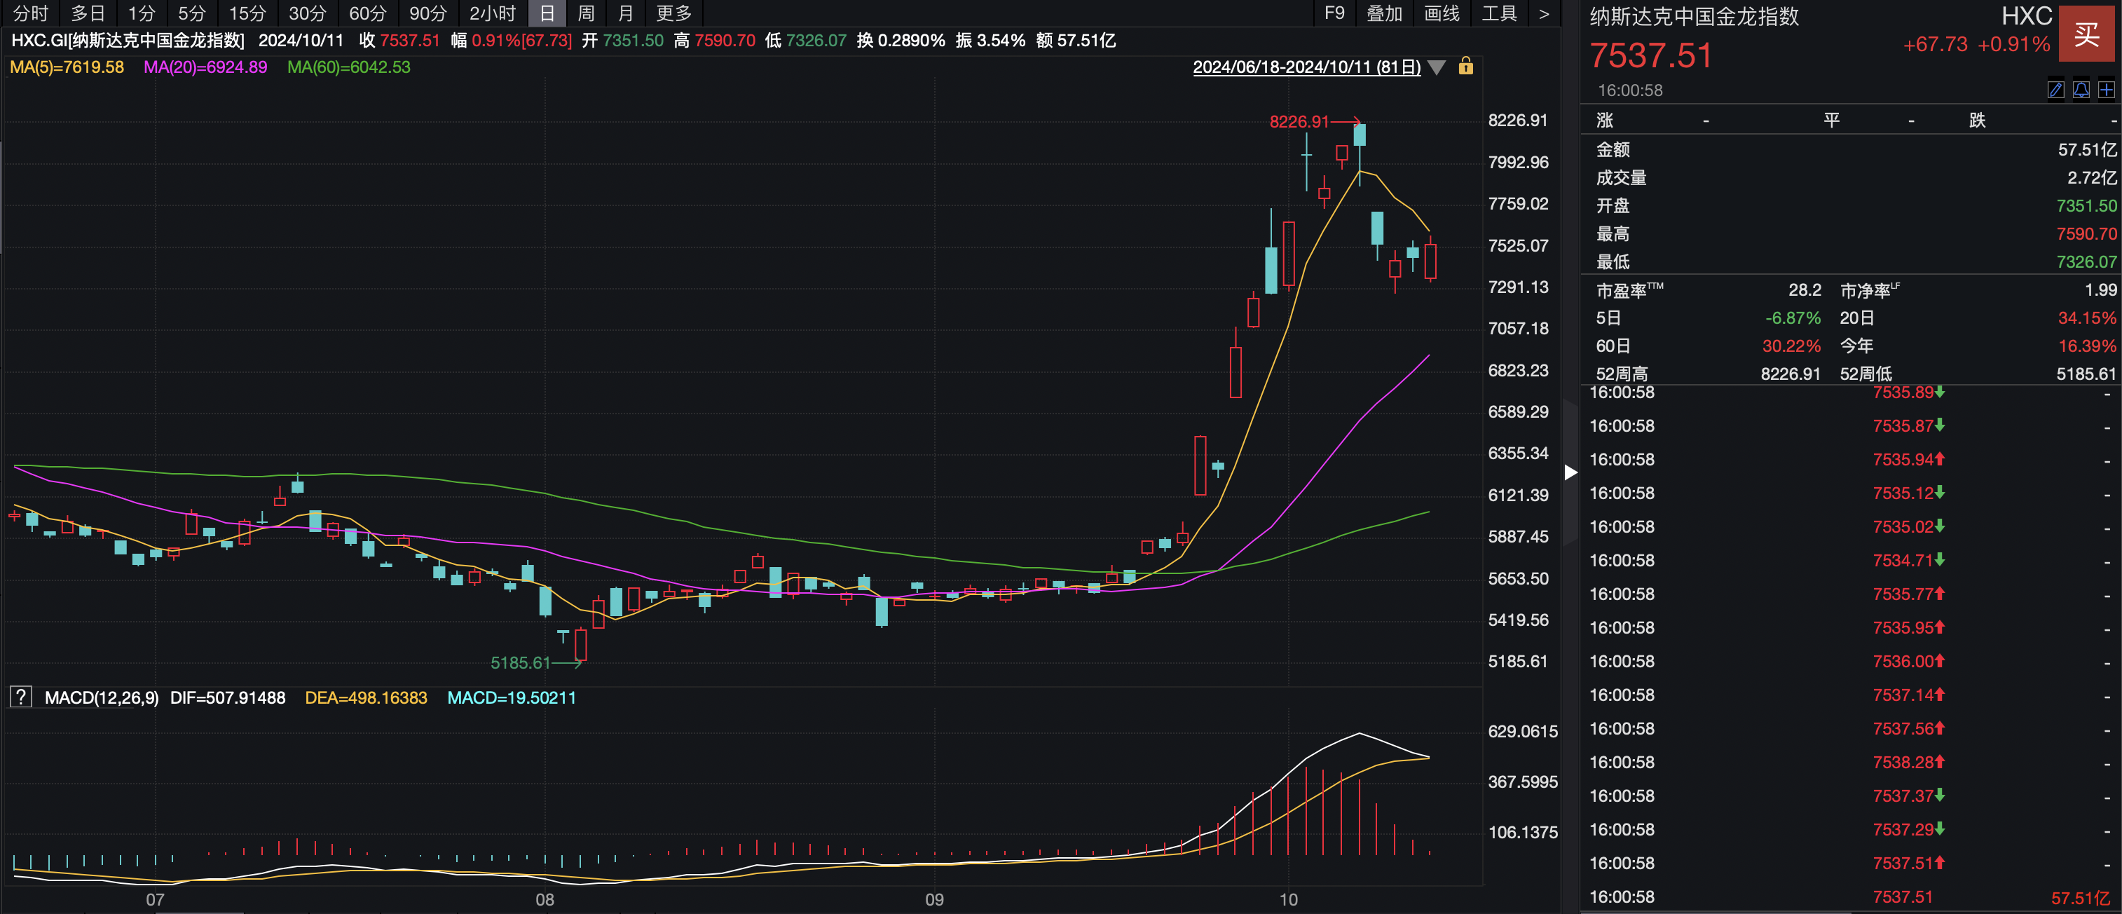Click the 60日 30.22% change
Viewport: 2122px width, 914px height.
[x=1791, y=346]
